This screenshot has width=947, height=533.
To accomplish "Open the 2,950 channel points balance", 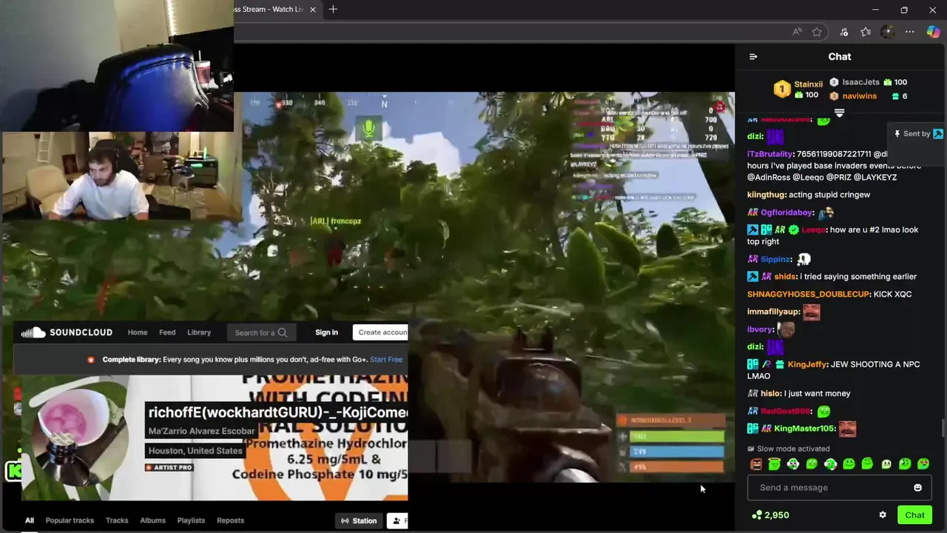I will [x=770, y=515].
